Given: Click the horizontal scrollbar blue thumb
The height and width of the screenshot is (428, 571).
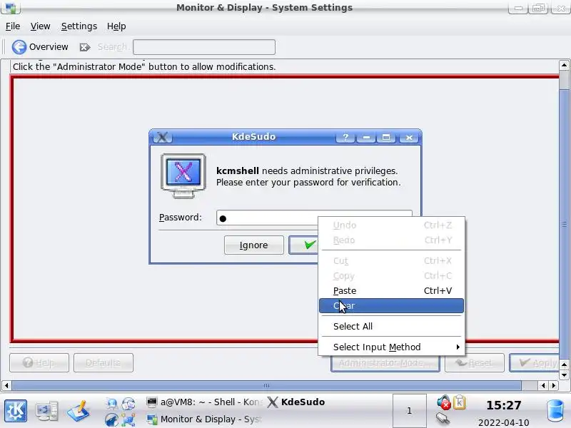Looking at the screenshot, I should click(x=266, y=385).
